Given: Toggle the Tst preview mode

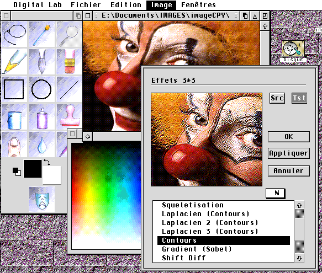Looking at the screenshot, I should 299,98.
